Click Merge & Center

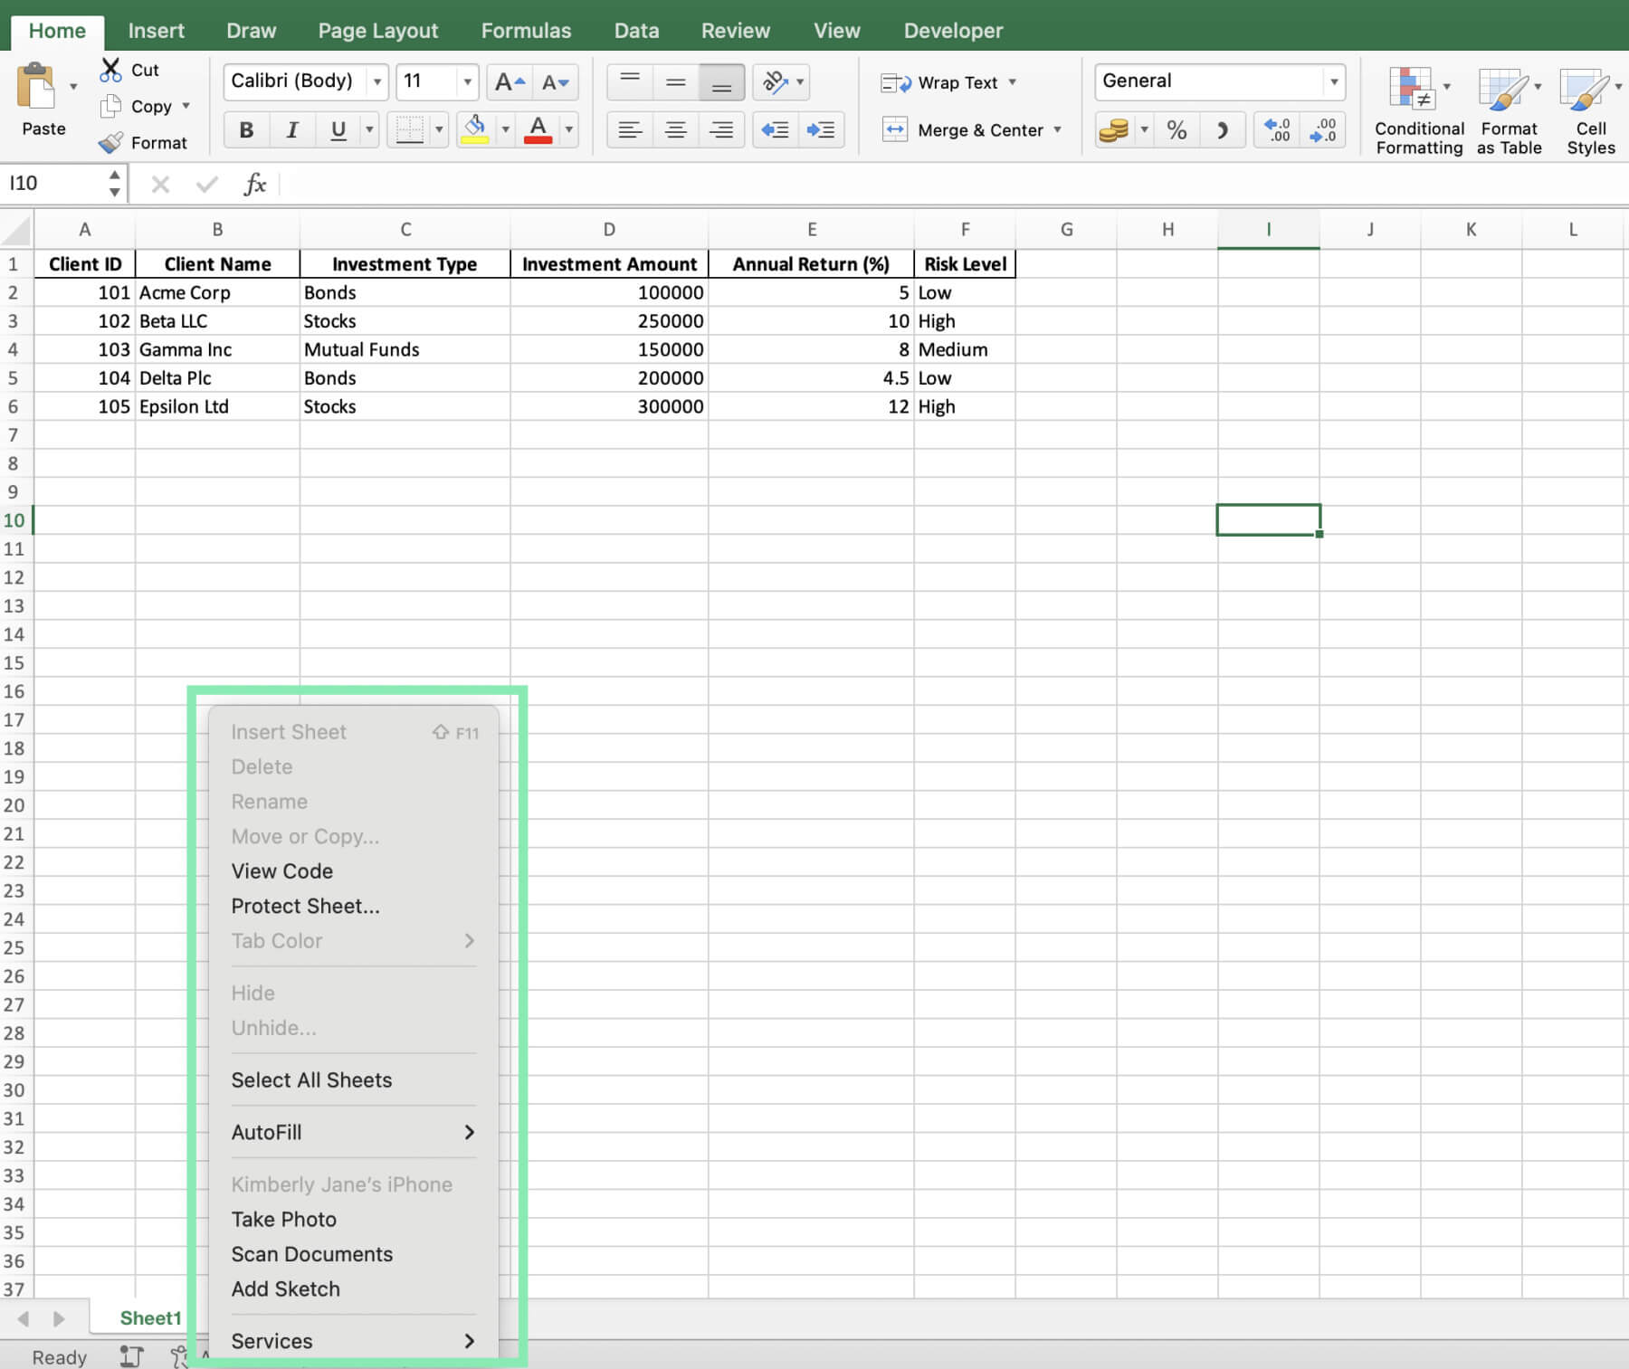coord(971,129)
